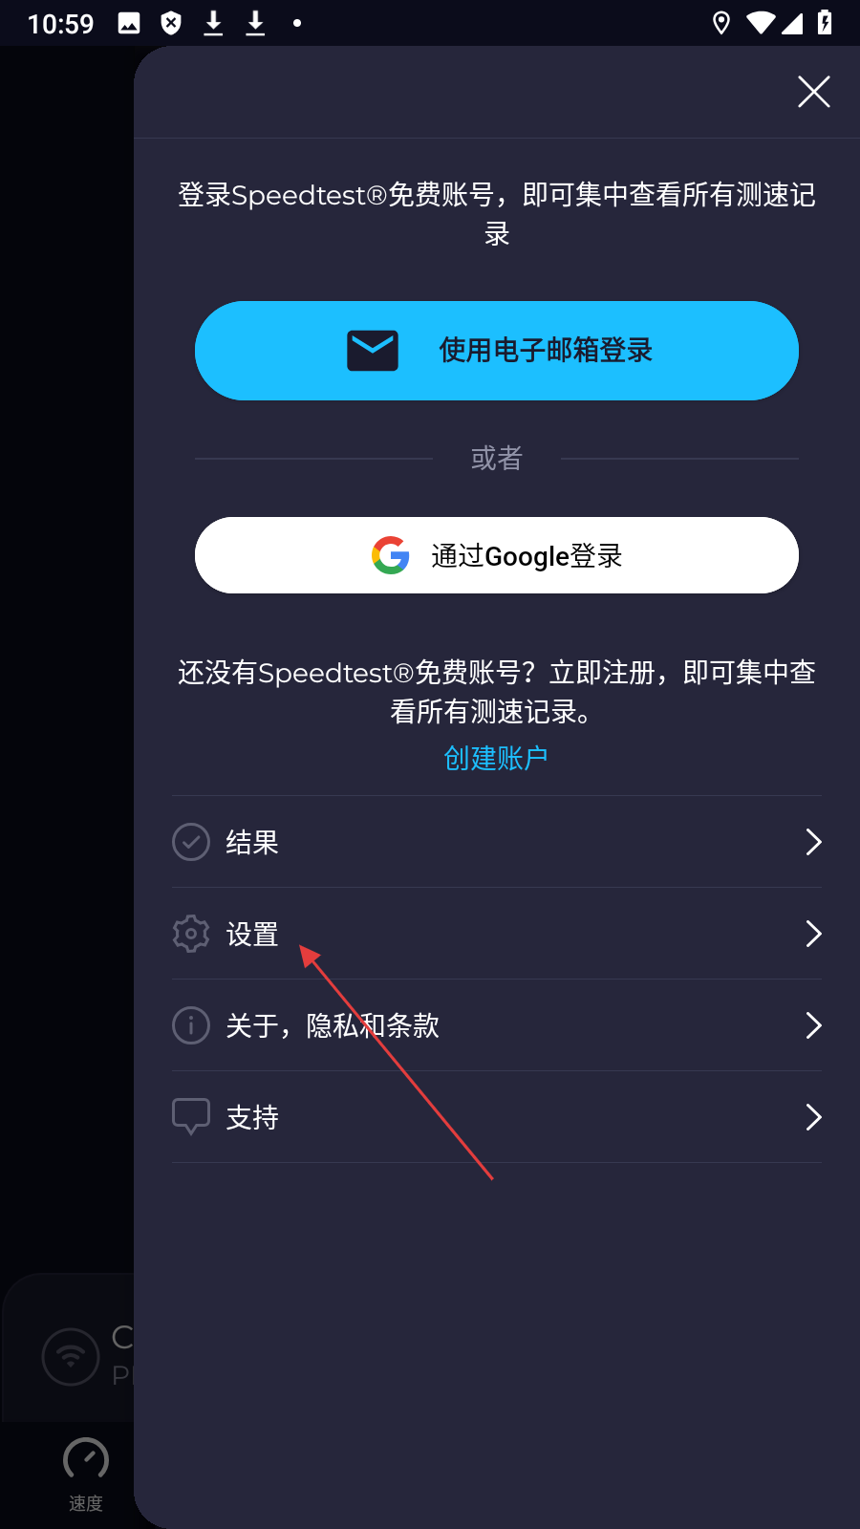This screenshot has height=1529, width=860.
Task: Sign in with 通过Google登录 button
Action: point(497,555)
